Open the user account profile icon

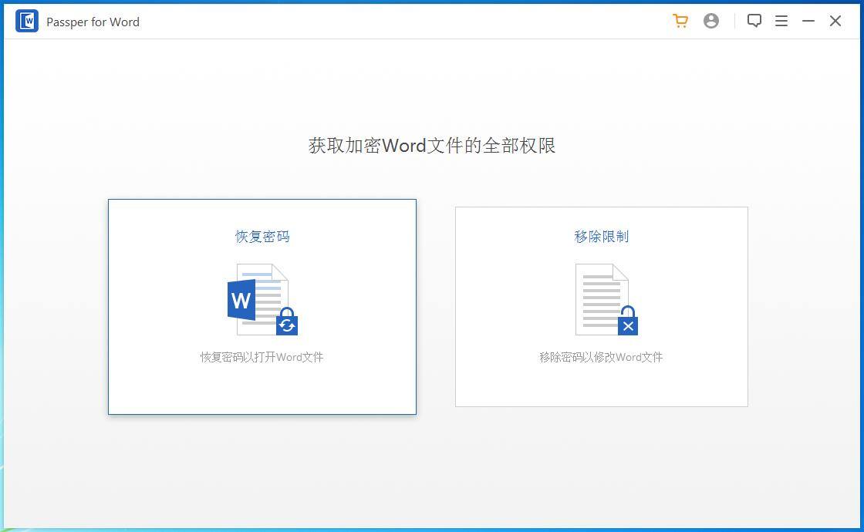pos(711,22)
